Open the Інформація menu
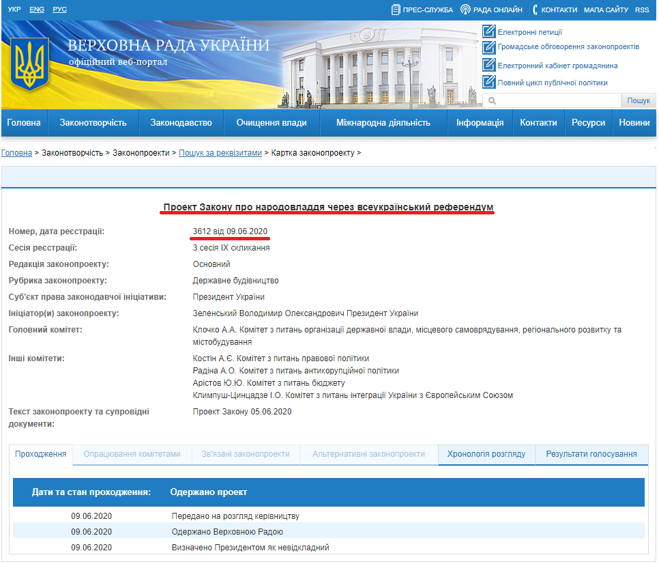This screenshot has width=659, height=564. coord(480,123)
